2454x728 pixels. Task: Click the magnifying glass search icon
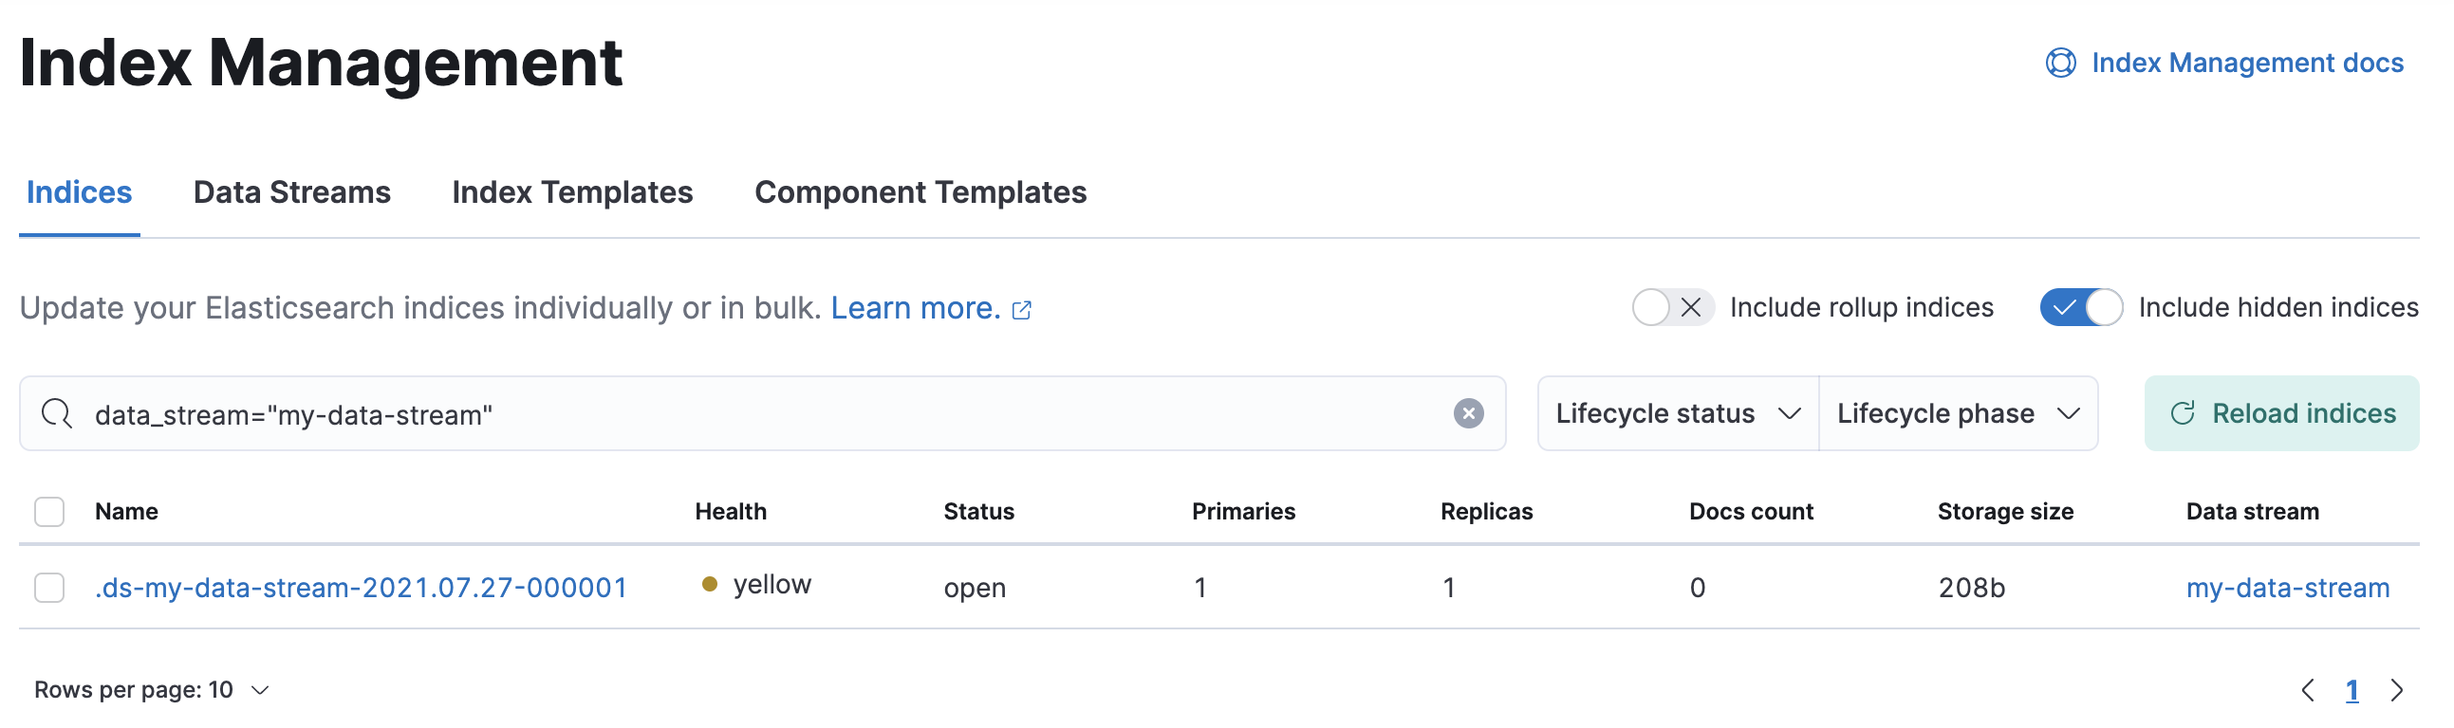click(x=57, y=414)
